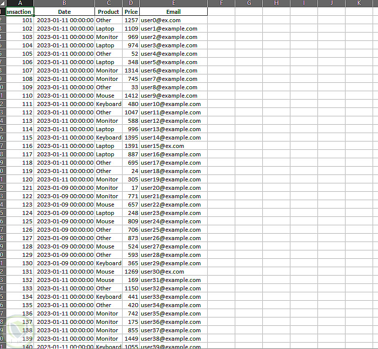Screen dimensions: 378x349
Task: Select column A header
Action: [20, 3]
